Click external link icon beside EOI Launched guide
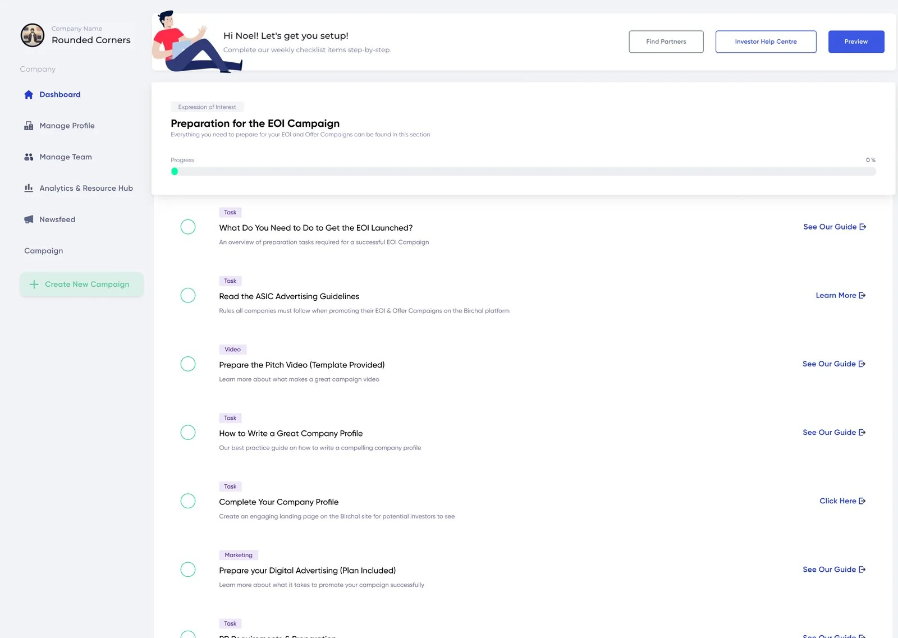898x638 pixels. pyautogui.click(x=863, y=227)
